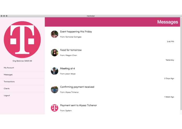Open Alyssa Tichenor's avatar photo
This screenshot has width=182, height=129.
pyautogui.click(x=54, y=89)
